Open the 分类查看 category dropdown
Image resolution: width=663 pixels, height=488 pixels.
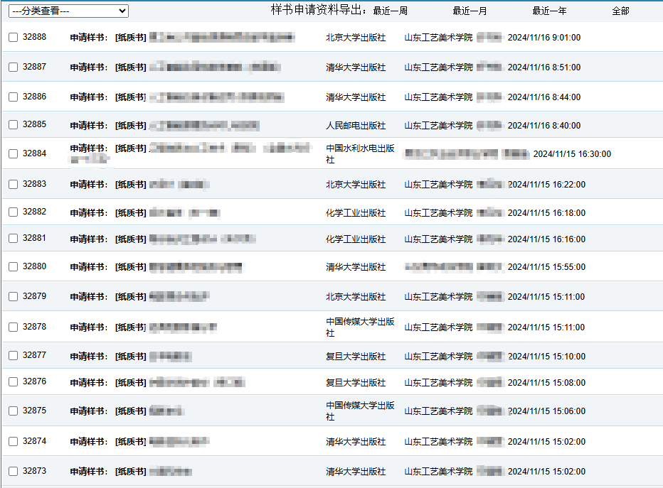point(68,11)
